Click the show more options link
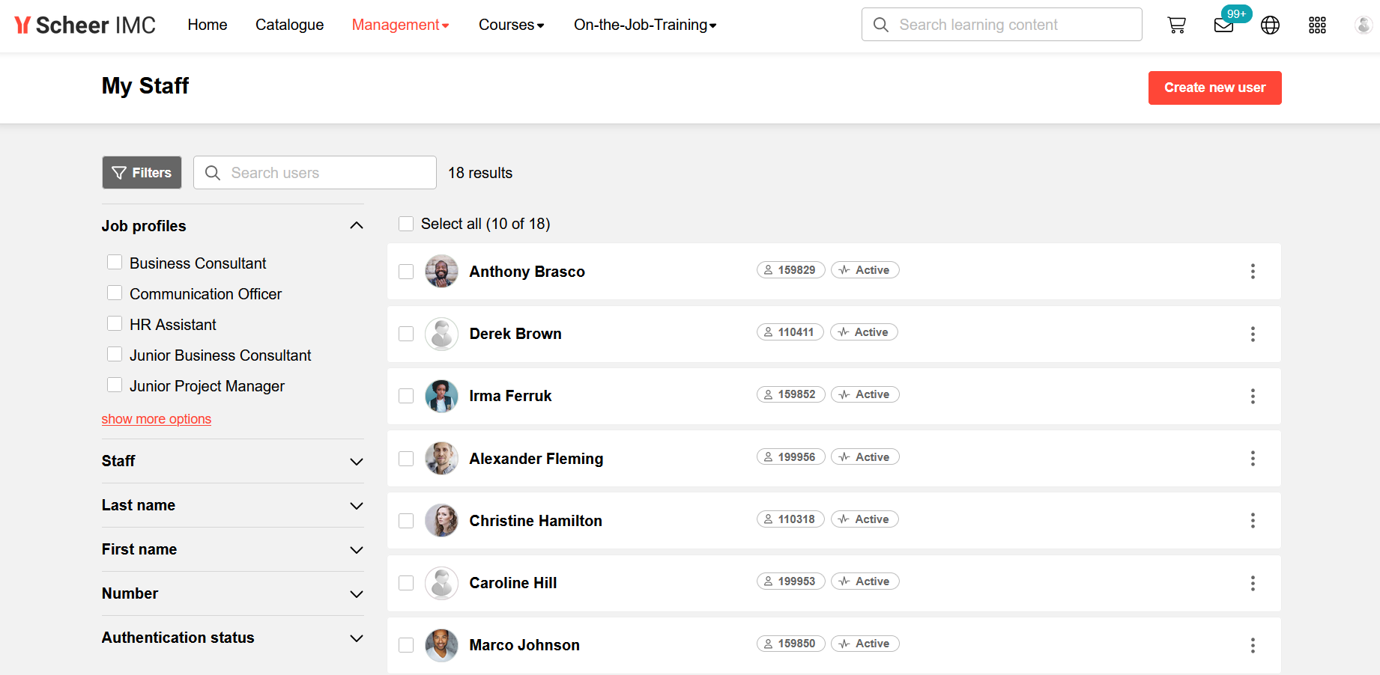This screenshot has width=1380, height=675. click(157, 419)
